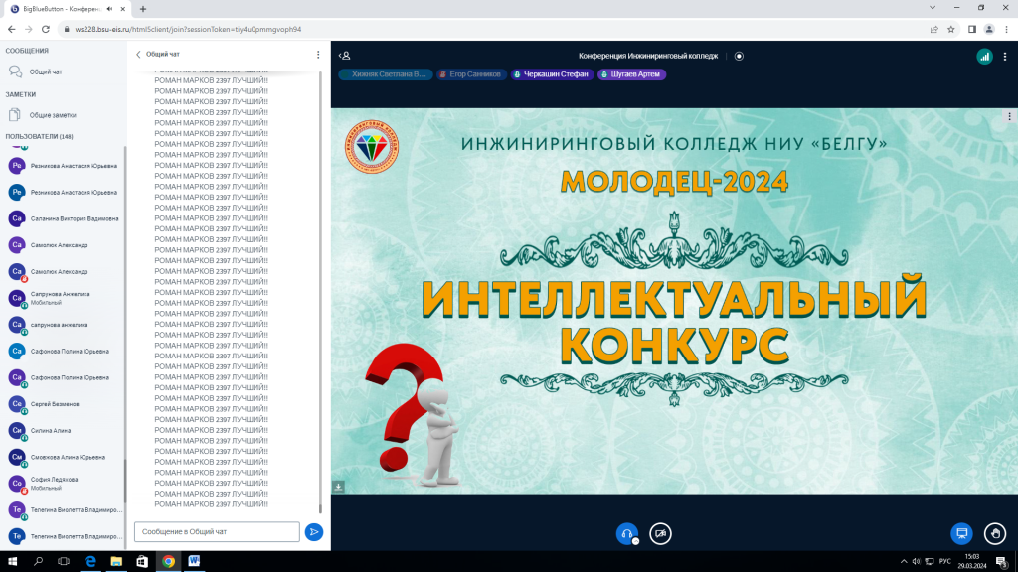
Task: Select talking indicator Черкашин Стефан
Action: 552,74
